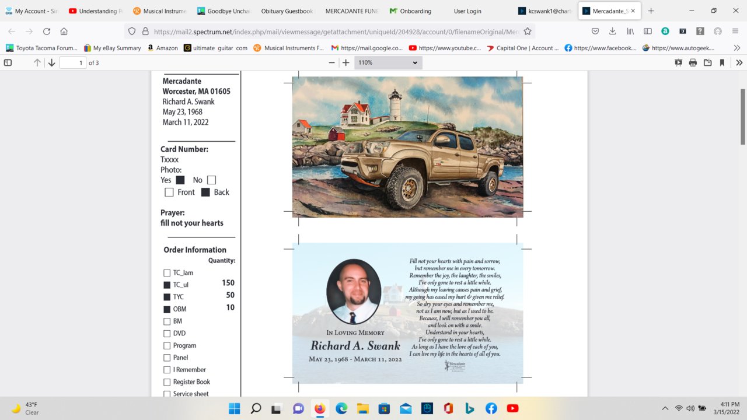Switch to Goodbye Unchained tab
The width and height of the screenshot is (747, 420).
(x=224, y=10)
